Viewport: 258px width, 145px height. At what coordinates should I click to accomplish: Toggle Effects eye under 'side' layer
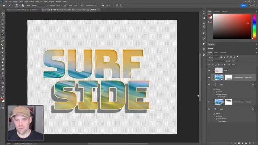(214, 89)
